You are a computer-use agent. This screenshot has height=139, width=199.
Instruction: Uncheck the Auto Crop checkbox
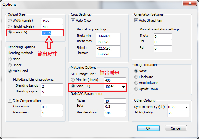73,20
